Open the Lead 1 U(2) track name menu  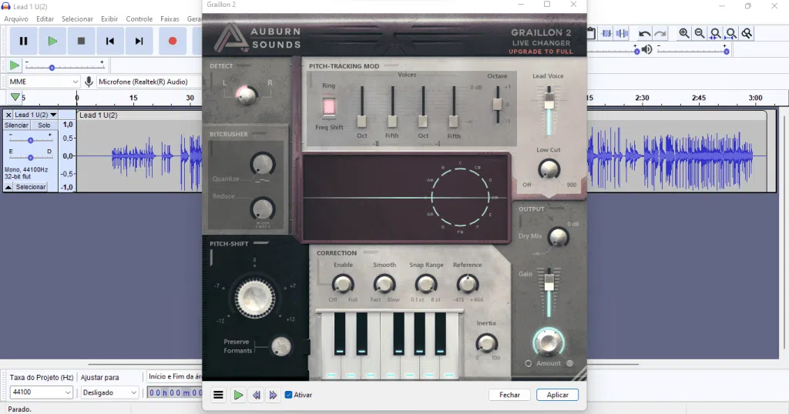tap(35, 115)
